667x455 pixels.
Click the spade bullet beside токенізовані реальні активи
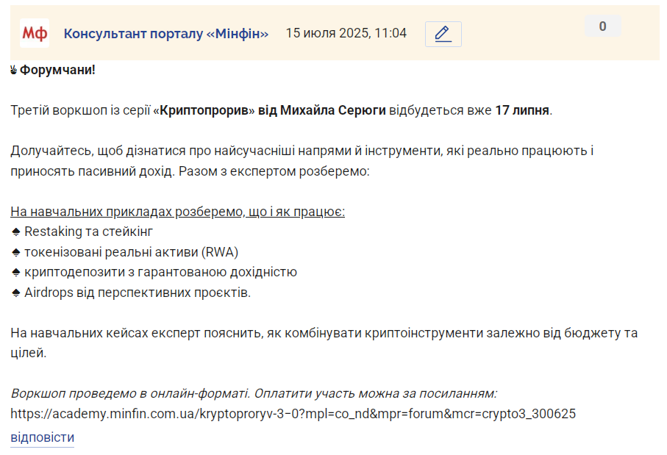(x=15, y=253)
